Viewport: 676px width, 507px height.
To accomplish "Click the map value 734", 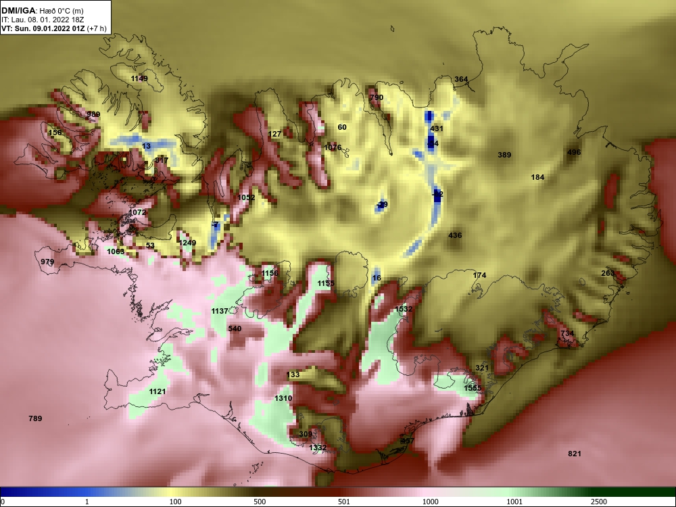I will [567, 333].
